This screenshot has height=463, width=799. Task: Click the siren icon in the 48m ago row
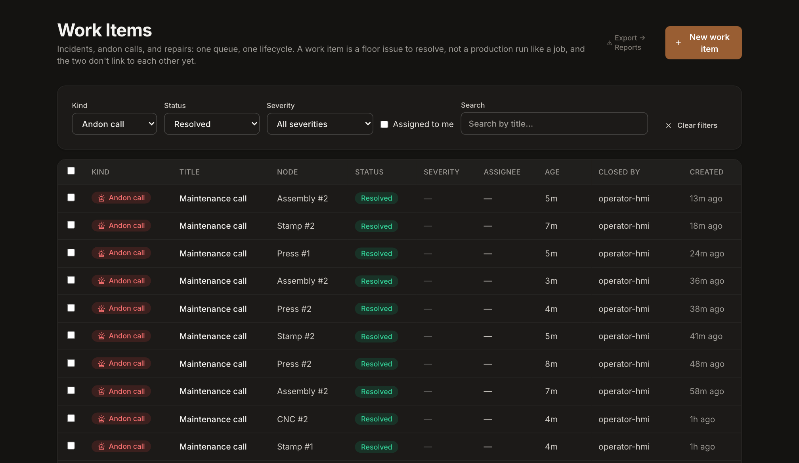pyautogui.click(x=101, y=363)
